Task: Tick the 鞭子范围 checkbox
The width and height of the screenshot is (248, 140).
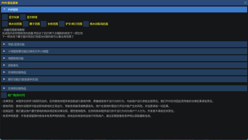Action: (x=25, y=24)
